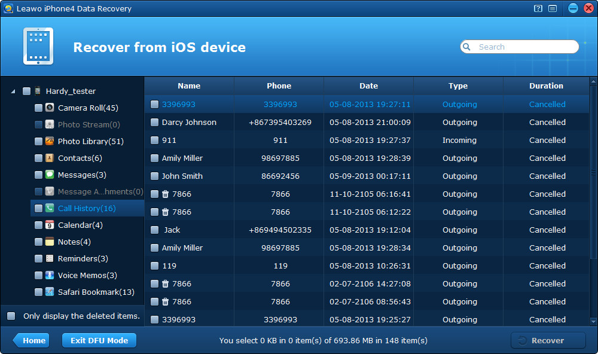Viewport: 598px width, 354px height.
Task: Click the Photo Library icon
Action: click(x=50, y=141)
